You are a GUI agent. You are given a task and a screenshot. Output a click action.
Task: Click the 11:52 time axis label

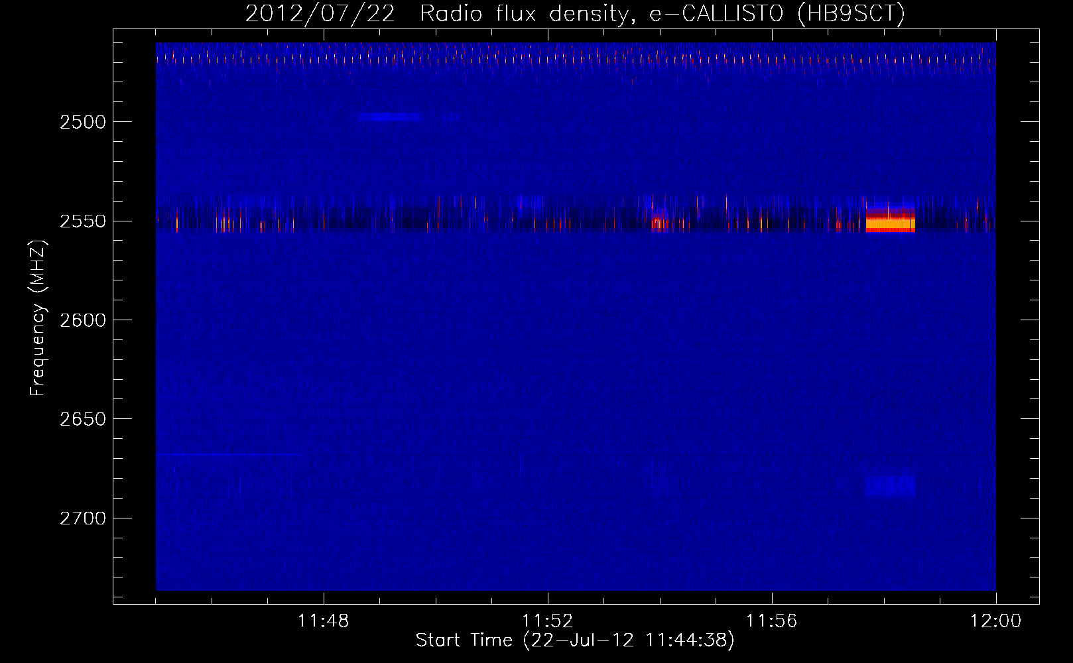pos(548,621)
